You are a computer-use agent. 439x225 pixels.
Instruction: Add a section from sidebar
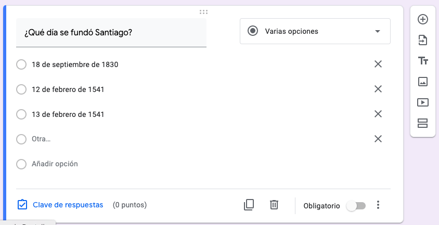pos(423,123)
